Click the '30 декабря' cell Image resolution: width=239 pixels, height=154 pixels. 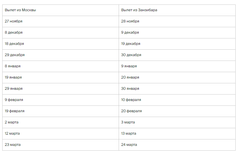click(131, 55)
